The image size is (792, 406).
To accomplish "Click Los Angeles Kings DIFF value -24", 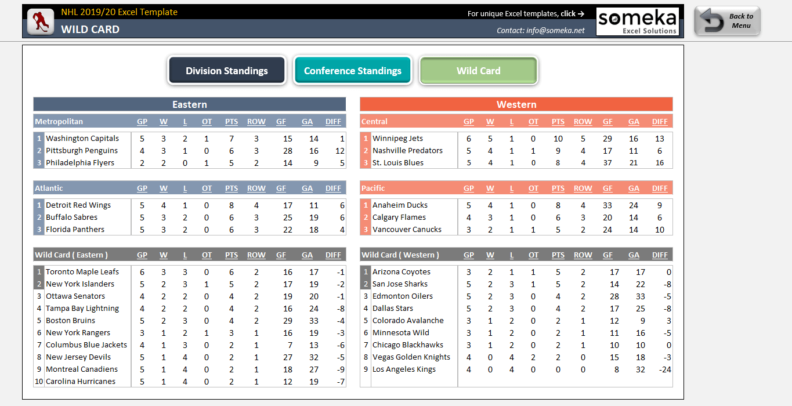I will coord(664,369).
